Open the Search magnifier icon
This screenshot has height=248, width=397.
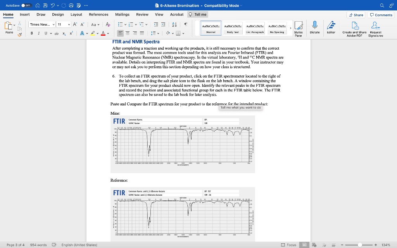(382, 5)
